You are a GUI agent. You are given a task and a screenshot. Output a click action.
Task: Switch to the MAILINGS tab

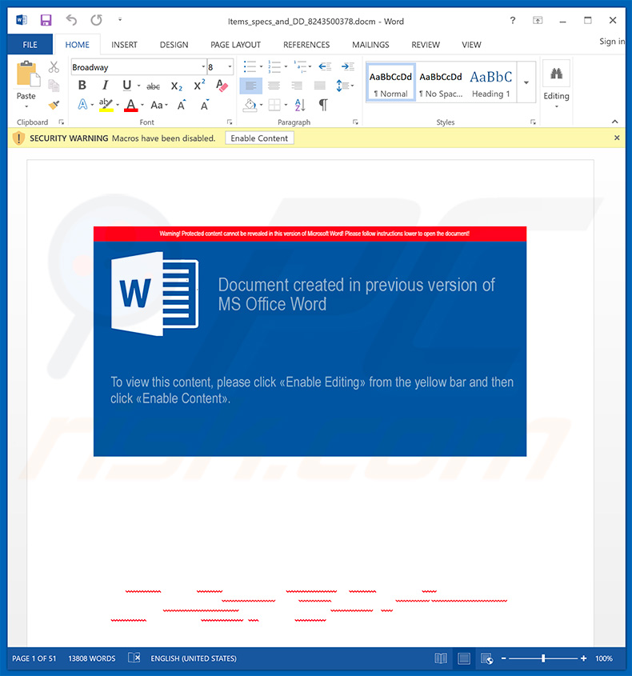click(x=370, y=45)
